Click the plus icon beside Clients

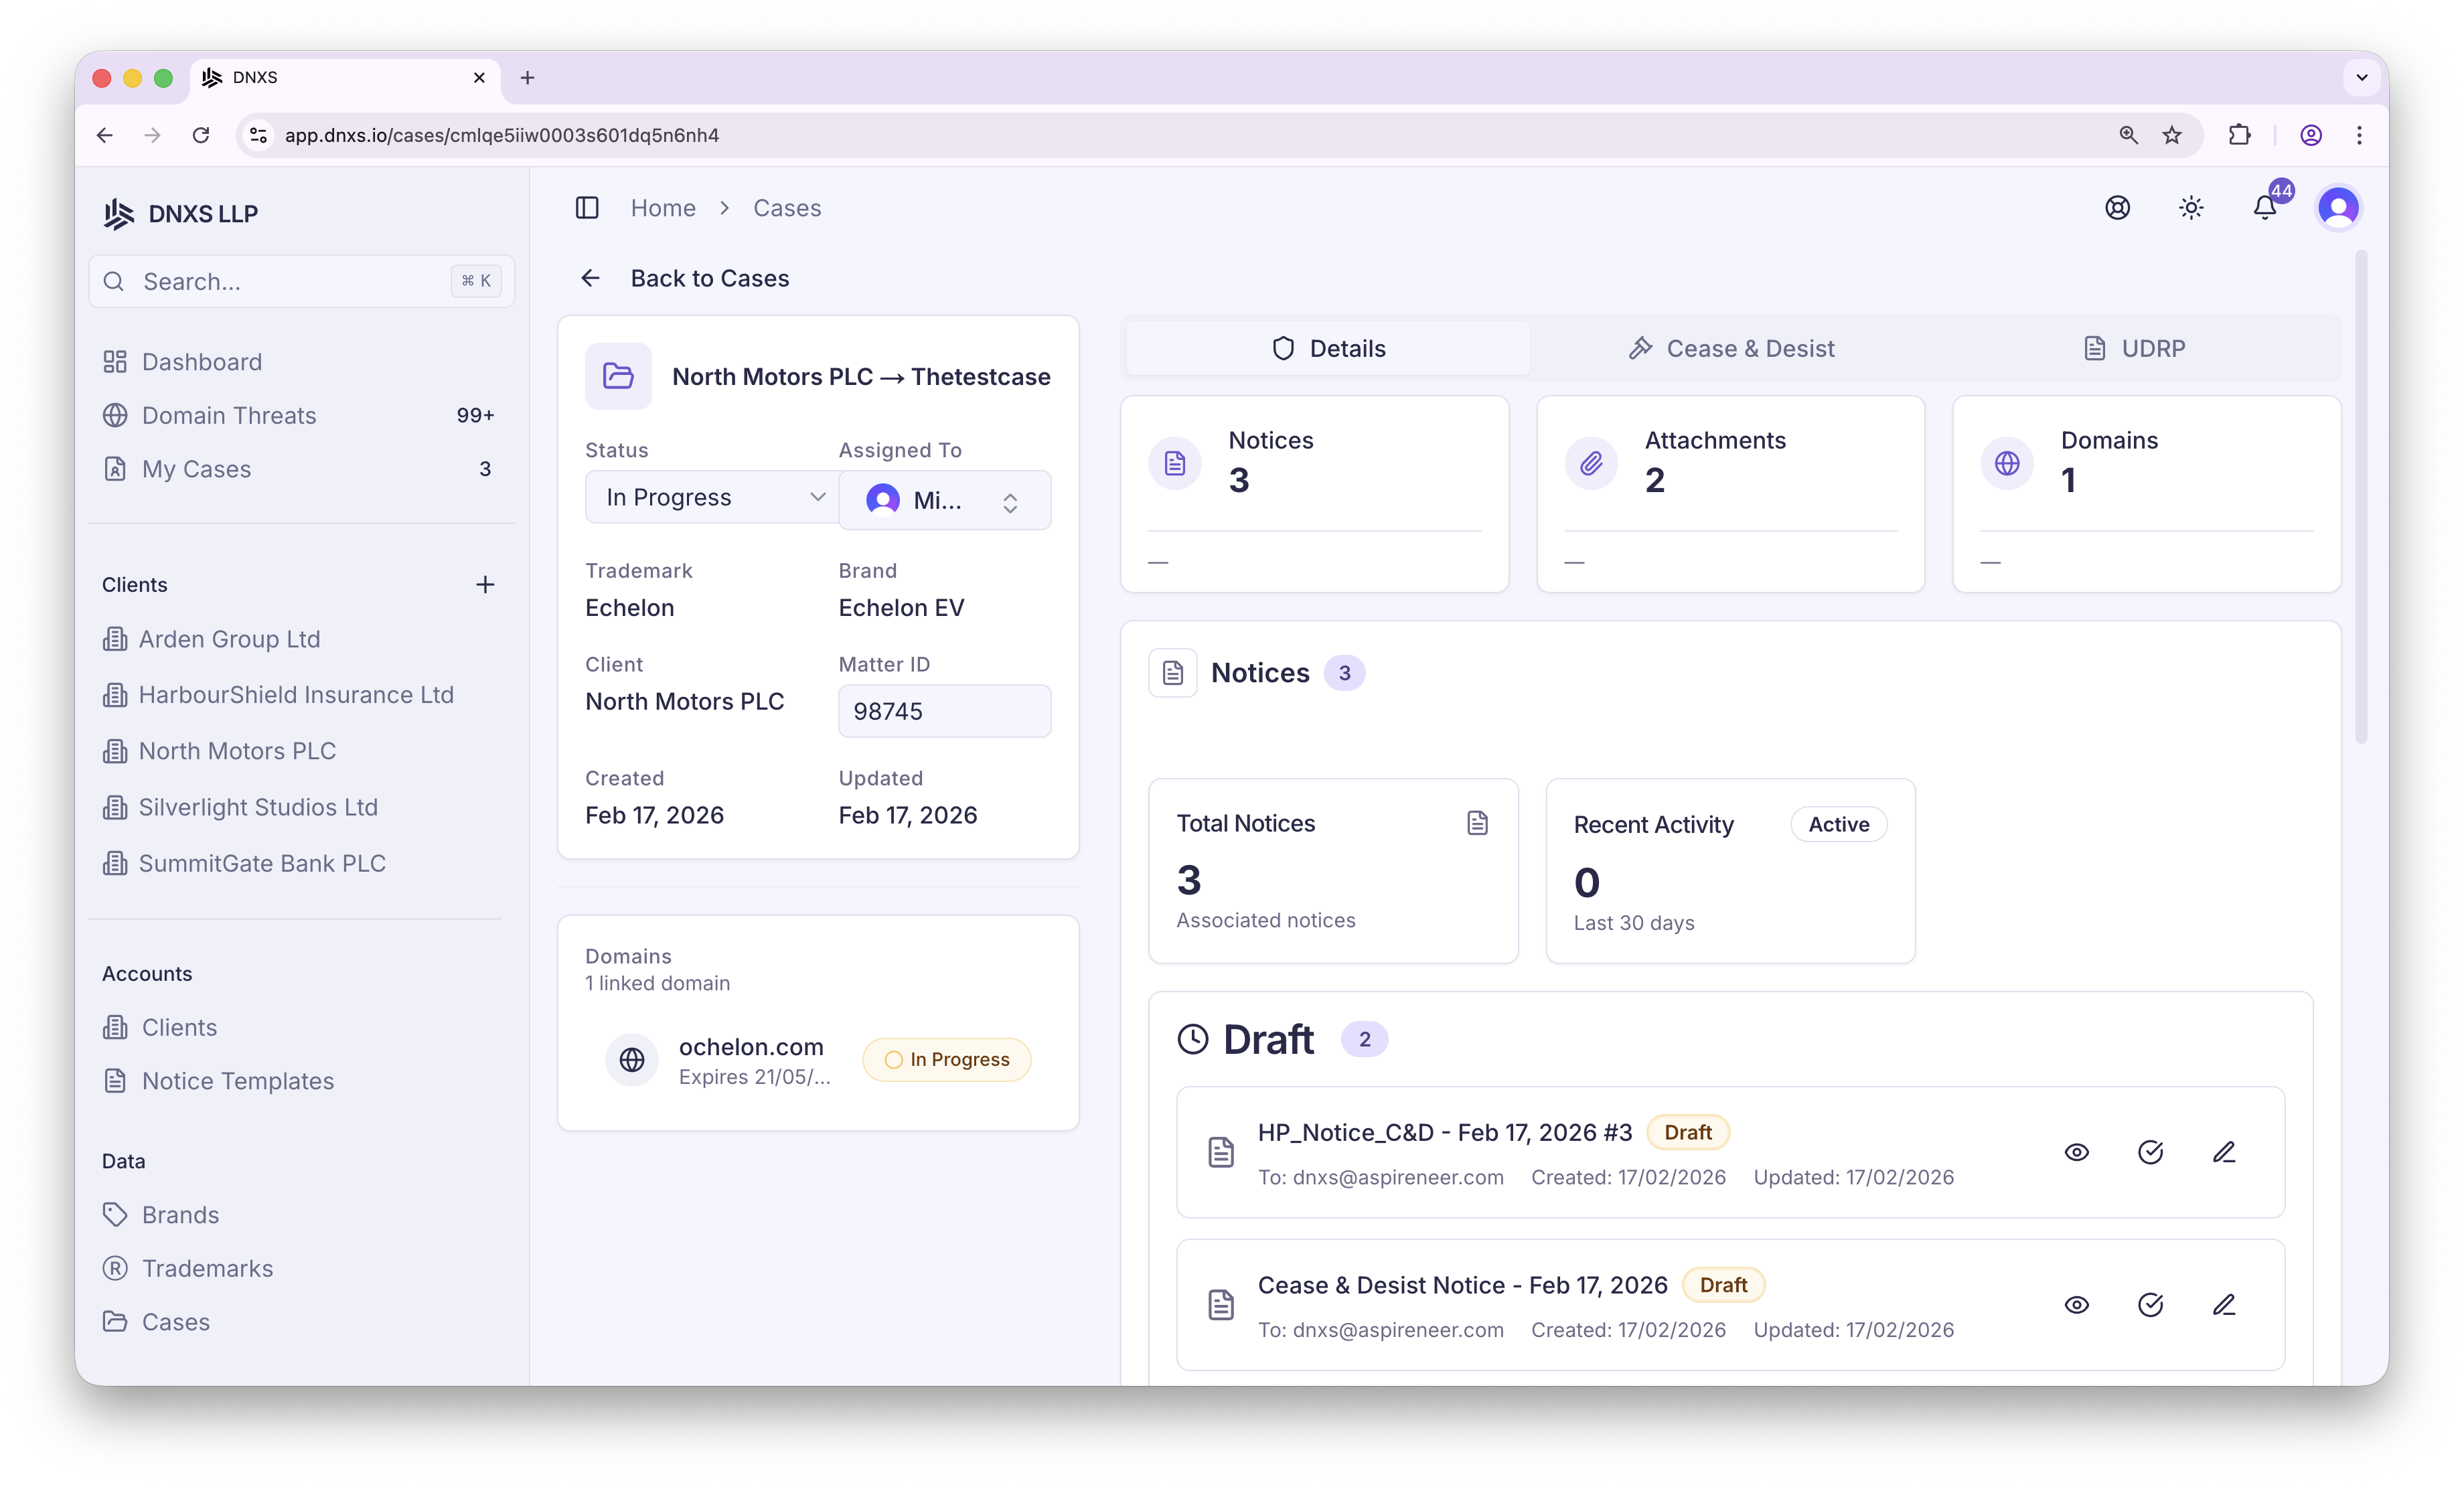485,585
